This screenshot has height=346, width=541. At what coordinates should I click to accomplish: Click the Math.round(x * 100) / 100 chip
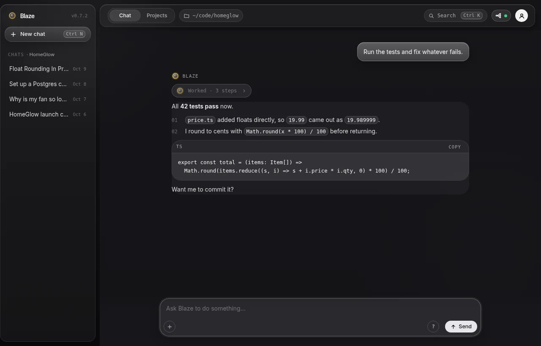point(286,132)
